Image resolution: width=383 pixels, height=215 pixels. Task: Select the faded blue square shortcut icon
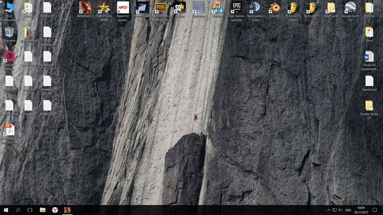199,8
